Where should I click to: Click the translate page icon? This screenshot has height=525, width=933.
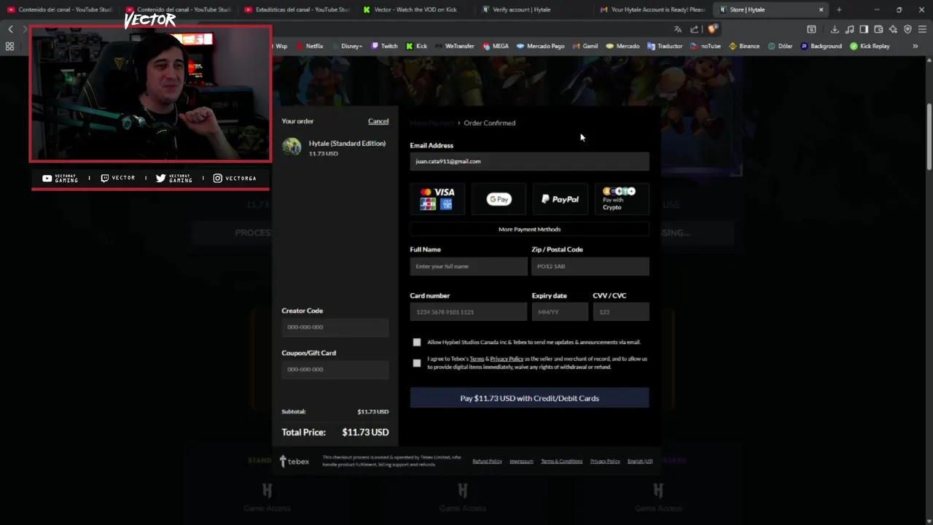click(x=678, y=29)
